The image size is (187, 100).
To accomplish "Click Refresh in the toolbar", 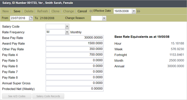I will tap(43, 11).
